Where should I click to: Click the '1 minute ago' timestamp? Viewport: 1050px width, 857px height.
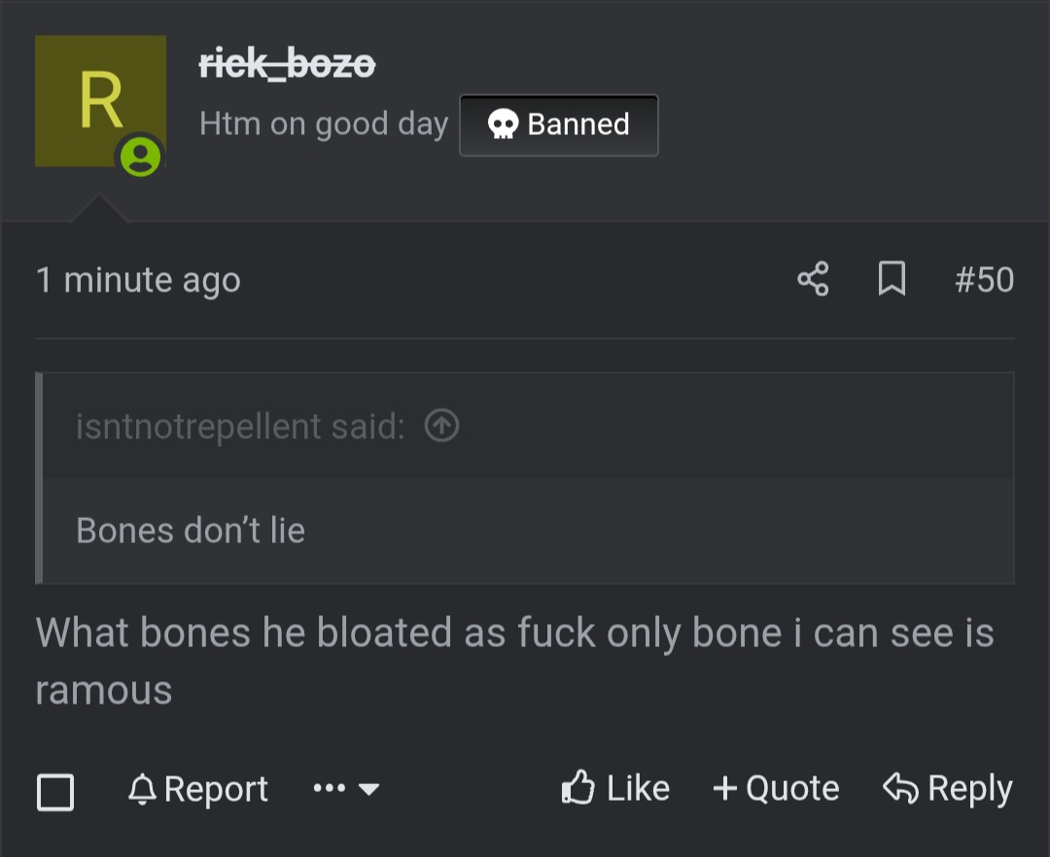[x=138, y=280]
